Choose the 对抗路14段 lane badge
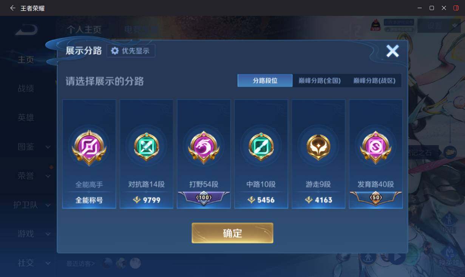Screen dimensions: 465x277 pyautogui.click(x=147, y=147)
